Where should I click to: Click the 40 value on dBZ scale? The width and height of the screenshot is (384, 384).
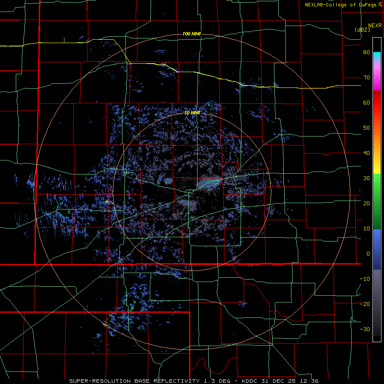coord(367,153)
